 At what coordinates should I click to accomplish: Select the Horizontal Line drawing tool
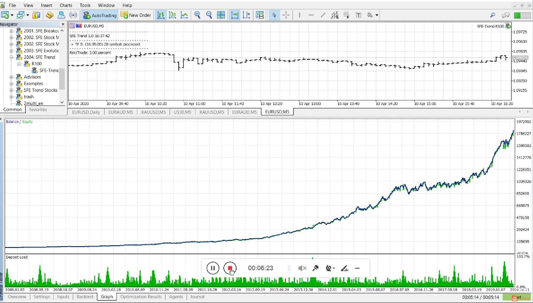point(311,15)
